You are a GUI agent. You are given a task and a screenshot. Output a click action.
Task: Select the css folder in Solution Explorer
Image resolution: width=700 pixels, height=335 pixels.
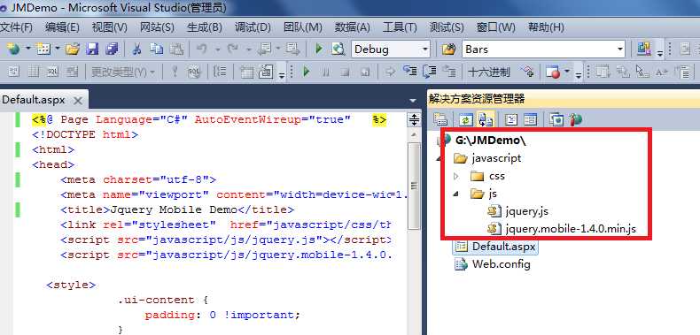tap(497, 176)
